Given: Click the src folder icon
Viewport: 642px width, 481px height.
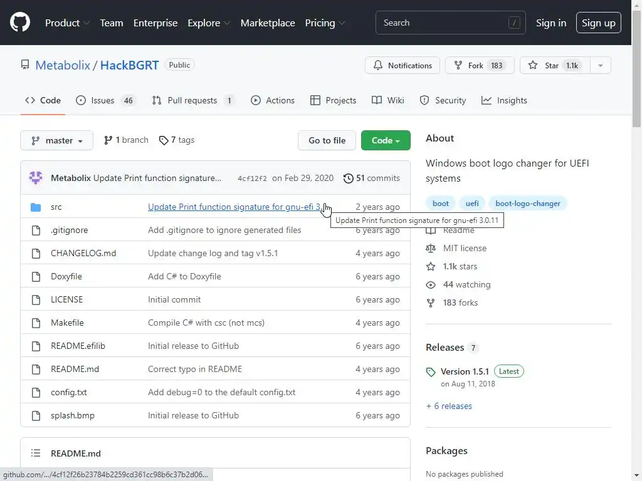Looking at the screenshot, I should coord(36,207).
